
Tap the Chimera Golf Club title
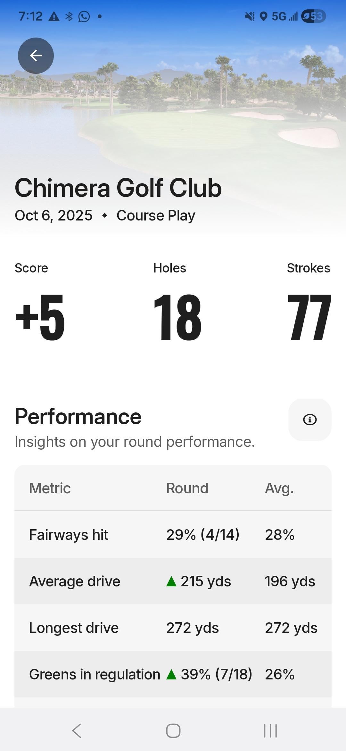[x=118, y=188]
